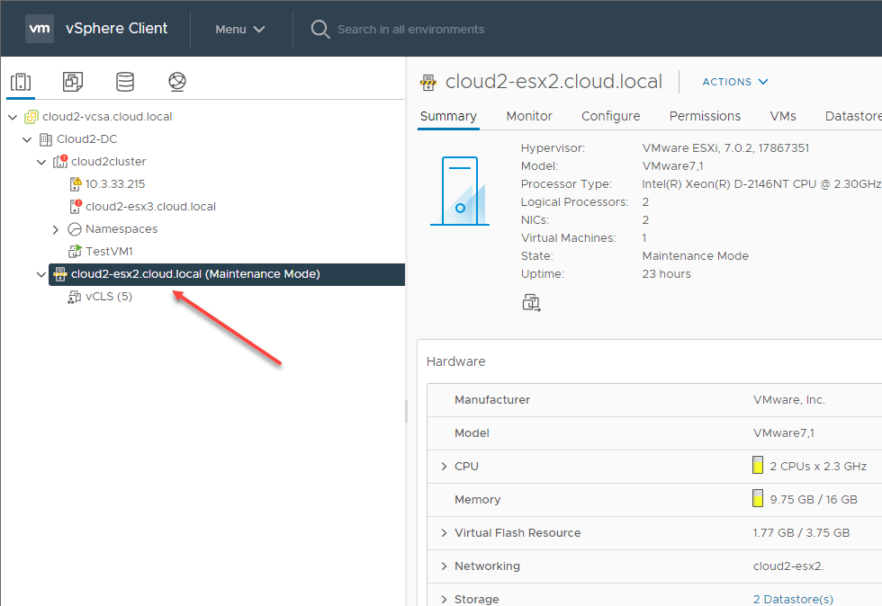The image size is (882, 606).
Task: Open the Menu dropdown in header
Action: pyautogui.click(x=240, y=29)
